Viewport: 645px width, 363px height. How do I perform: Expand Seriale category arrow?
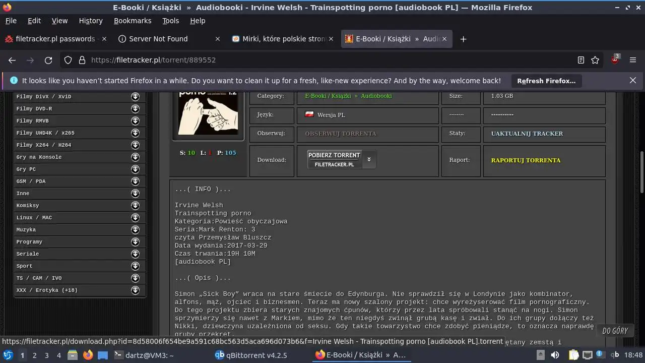(x=135, y=254)
